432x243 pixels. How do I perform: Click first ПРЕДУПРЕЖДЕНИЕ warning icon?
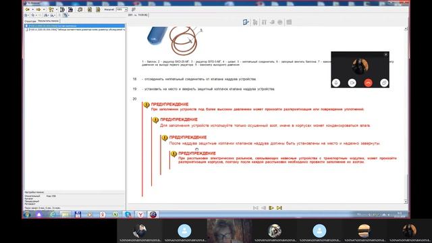pyautogui.click(x=146, y=105)
